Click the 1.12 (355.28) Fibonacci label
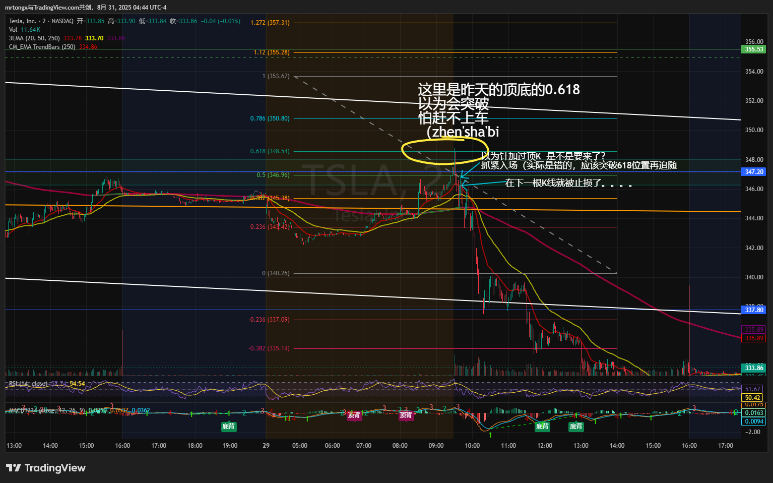The width and height of the screenshot is (773, 483). (x=272, y=52)
